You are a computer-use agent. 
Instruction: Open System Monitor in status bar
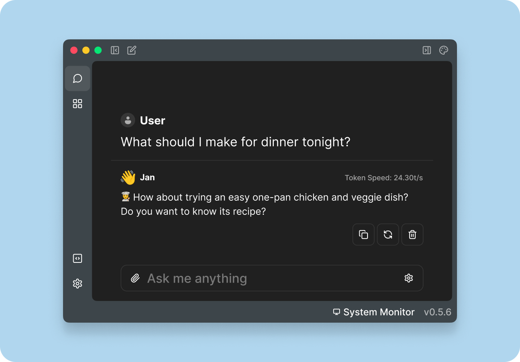click(374, 312)
